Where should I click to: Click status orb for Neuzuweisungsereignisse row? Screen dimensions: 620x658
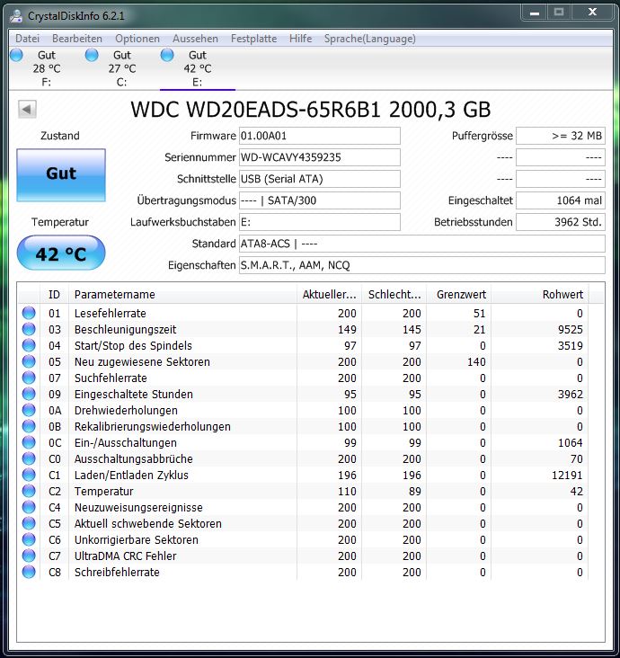[x=29, y=507]
